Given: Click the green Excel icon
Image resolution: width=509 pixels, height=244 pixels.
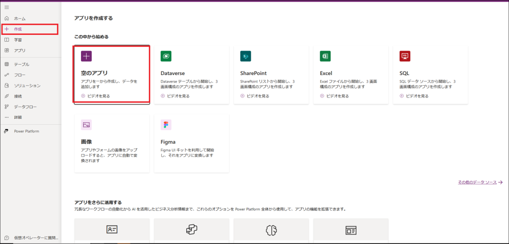Looking at the screenshot, I should 325,56.
